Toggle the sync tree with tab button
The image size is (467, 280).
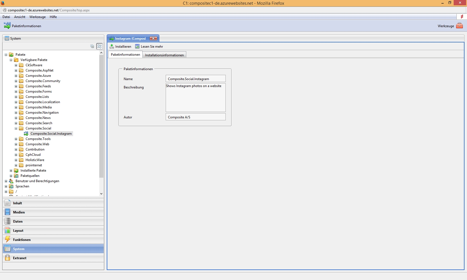coord(100,46)
